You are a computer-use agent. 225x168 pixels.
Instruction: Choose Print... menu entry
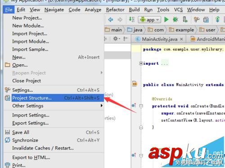pyautogui.click(x=54, y=165)
